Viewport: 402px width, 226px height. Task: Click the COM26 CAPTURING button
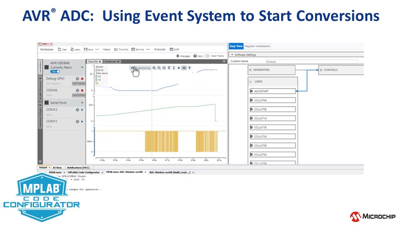coord(79,95)
